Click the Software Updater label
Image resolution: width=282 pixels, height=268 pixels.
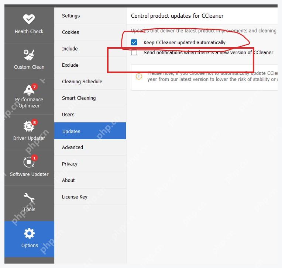tap(29, 174)
